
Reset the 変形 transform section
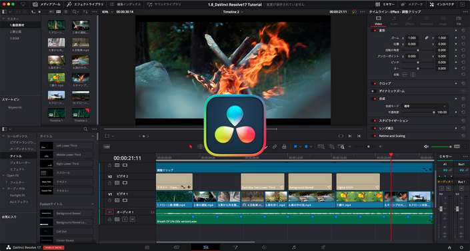coord(463,31)
